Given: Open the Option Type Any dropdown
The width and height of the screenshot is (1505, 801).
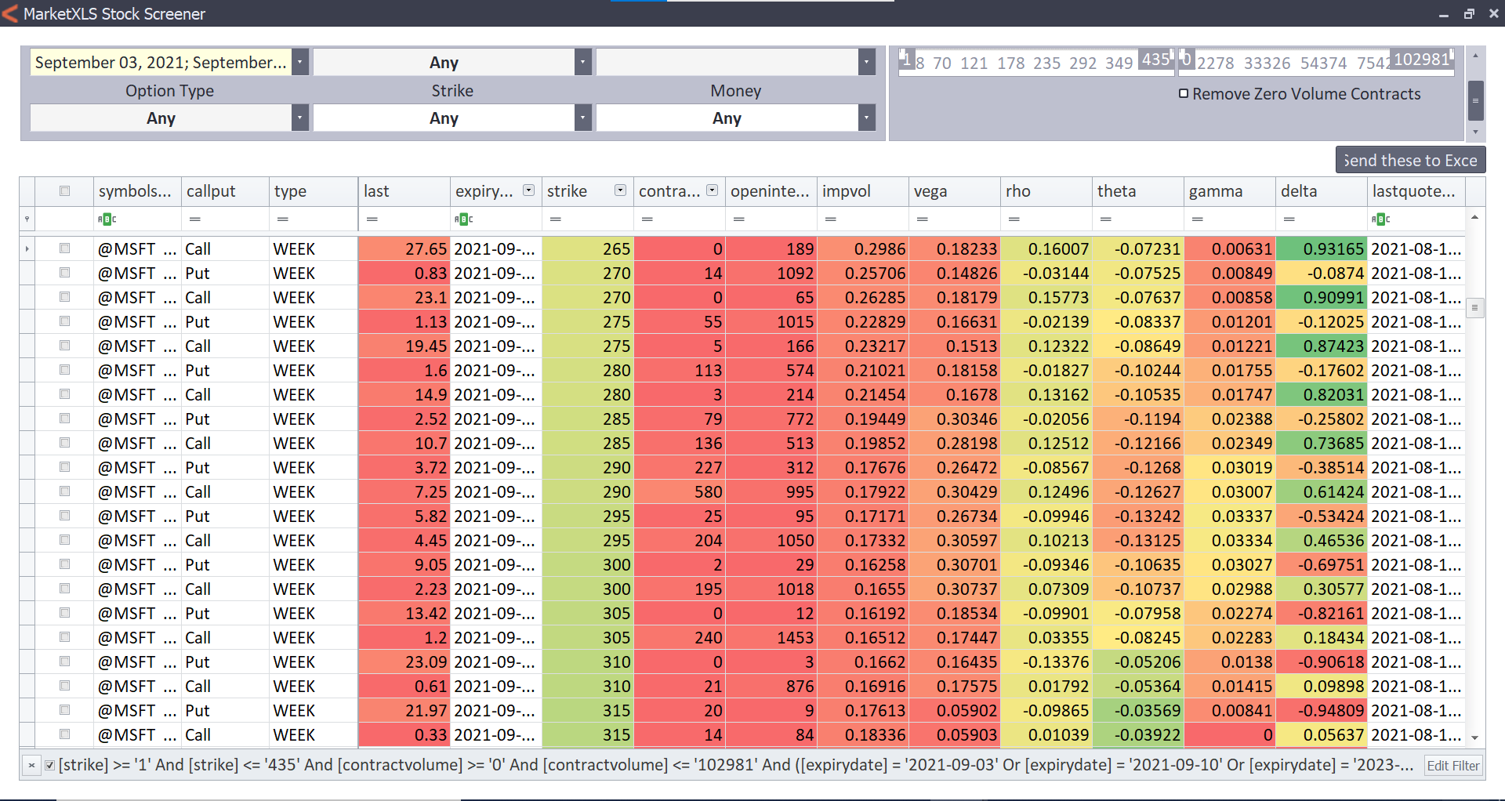Looking at the screenshot, I should click(x=299, y=118).
